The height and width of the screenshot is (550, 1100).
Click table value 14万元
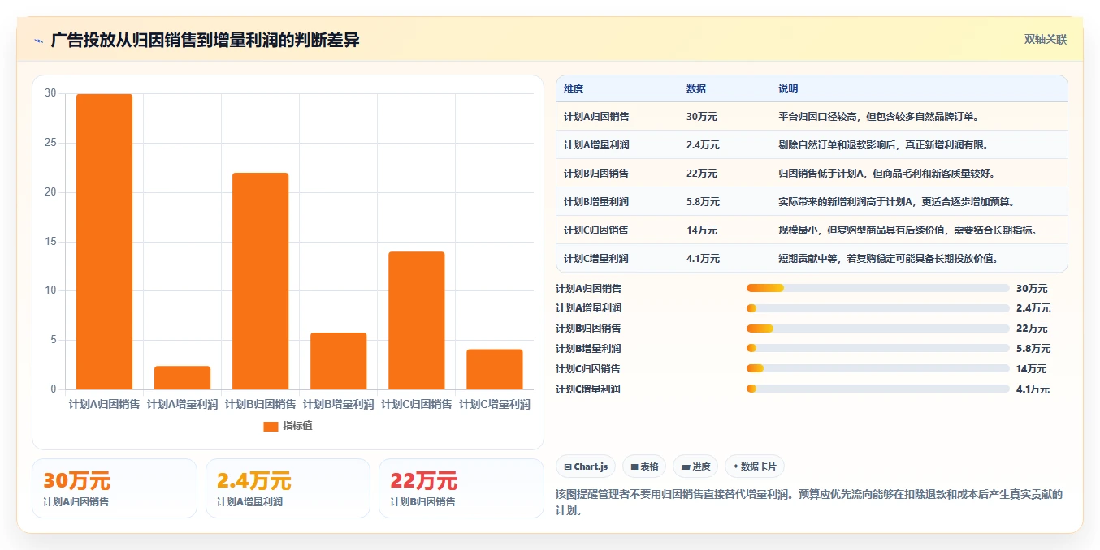(702, 230)
